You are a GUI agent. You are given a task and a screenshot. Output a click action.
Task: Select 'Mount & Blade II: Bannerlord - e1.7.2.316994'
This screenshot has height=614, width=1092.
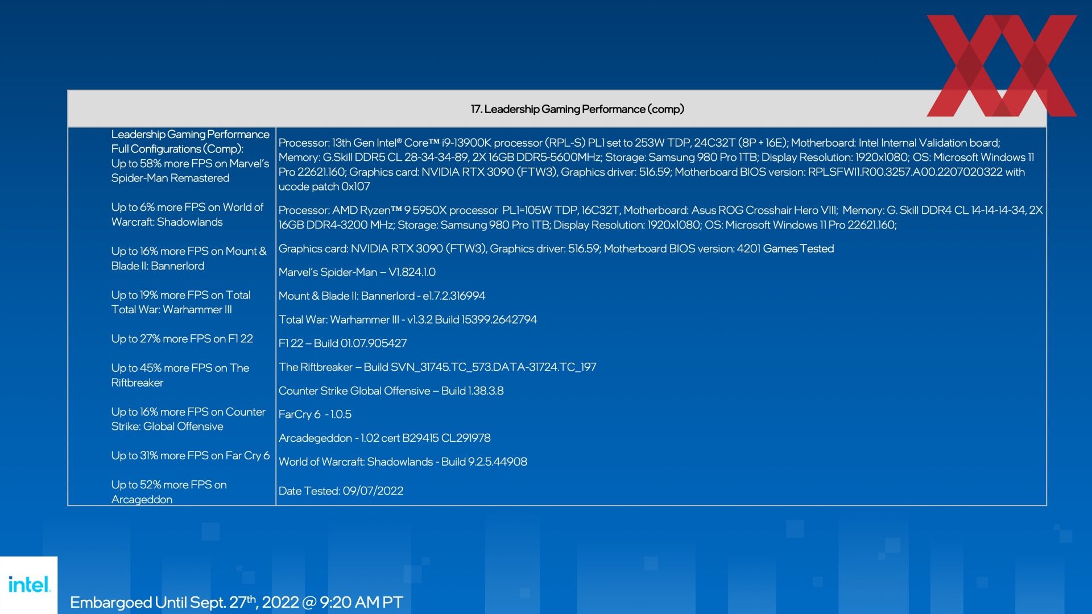382,296
